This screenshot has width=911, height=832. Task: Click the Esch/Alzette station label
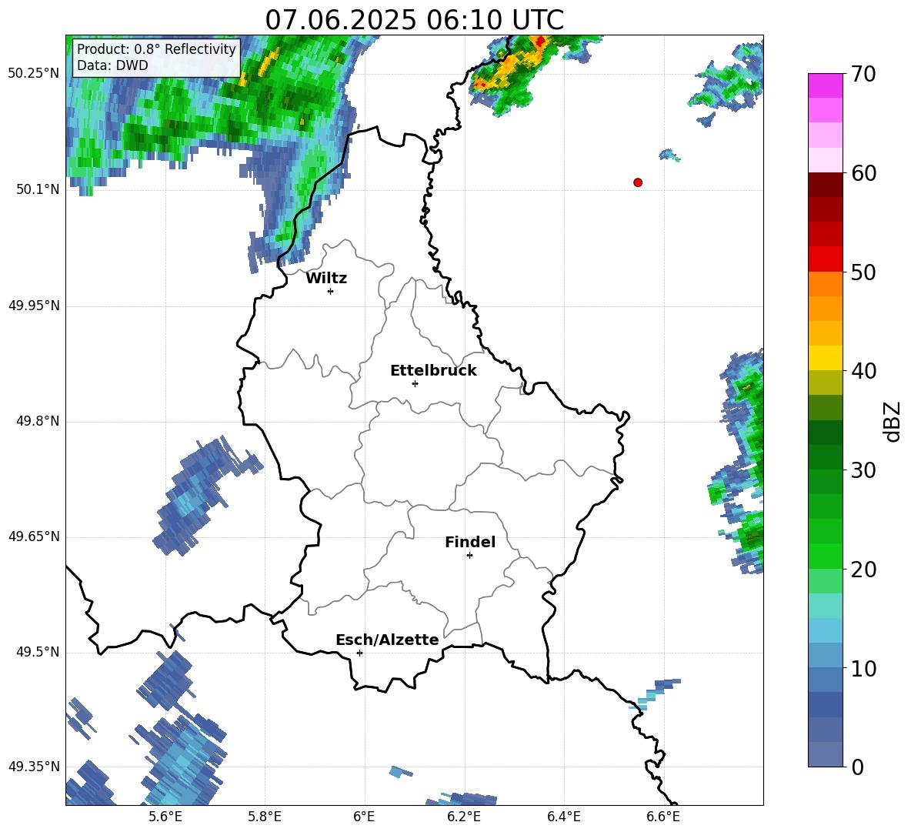click(x=388, y=640)
